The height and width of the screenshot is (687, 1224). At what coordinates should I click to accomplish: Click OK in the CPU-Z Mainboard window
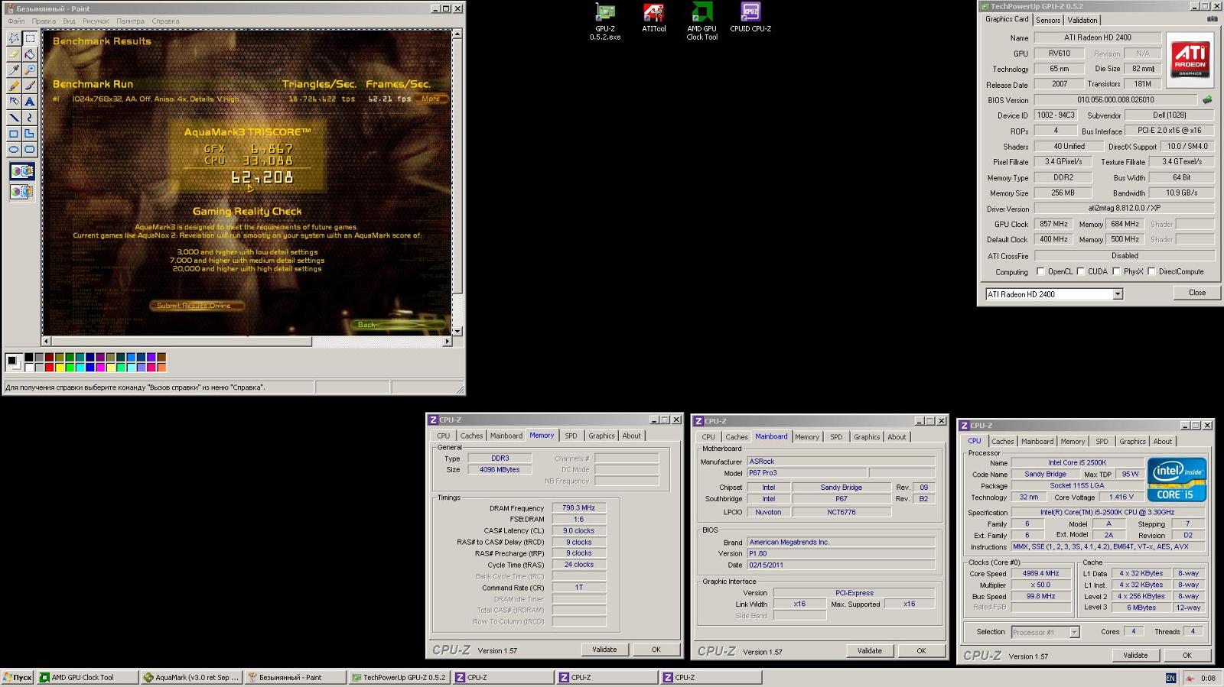[921, 651]
